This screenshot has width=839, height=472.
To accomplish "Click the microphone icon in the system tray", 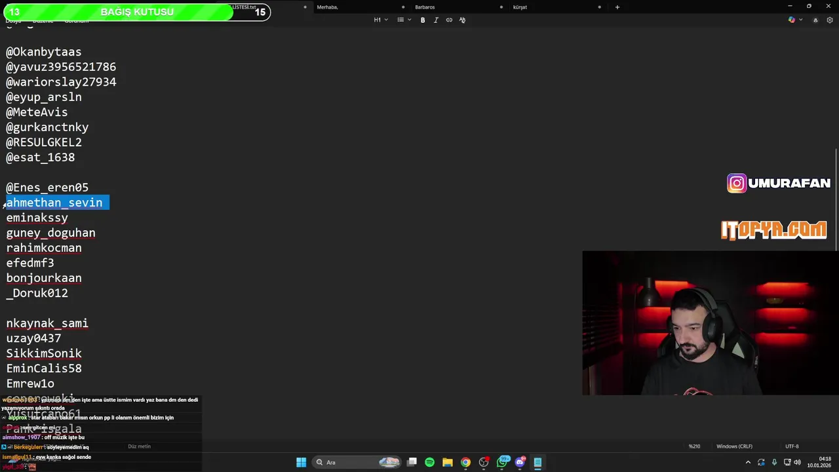I will point(774,462).
